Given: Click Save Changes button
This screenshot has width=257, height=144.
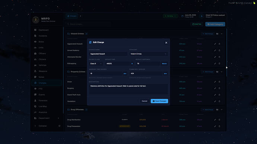Looking at the screenshot, I should (x=159, y=101).
